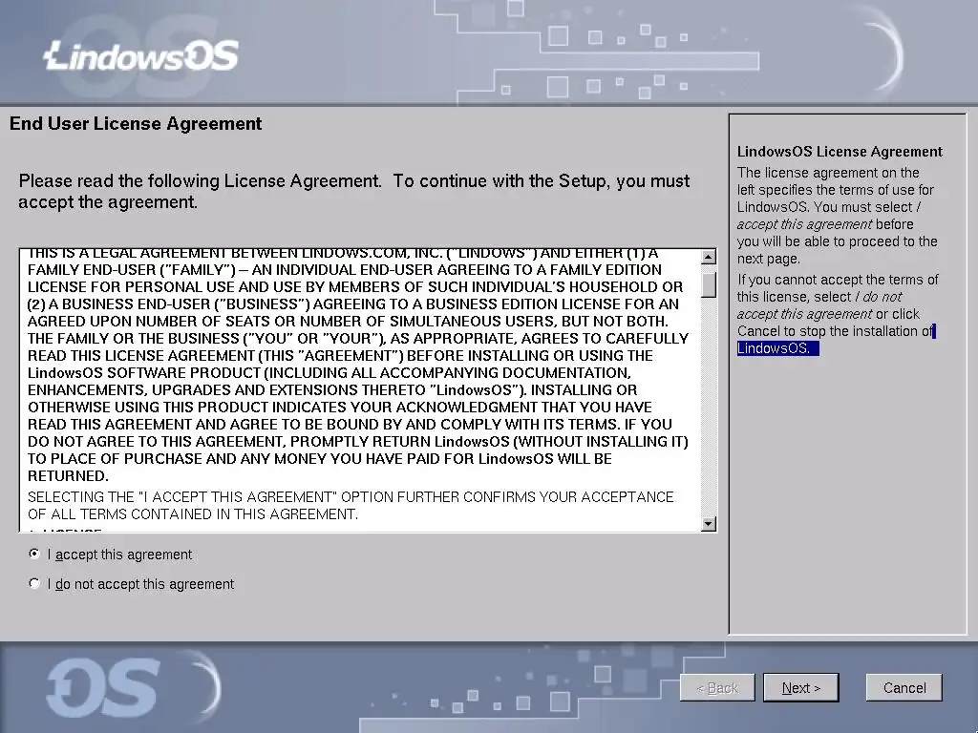Click the license scrollbar thumb
This screenshot has height=733, width=978.
[x=708, y=284]
